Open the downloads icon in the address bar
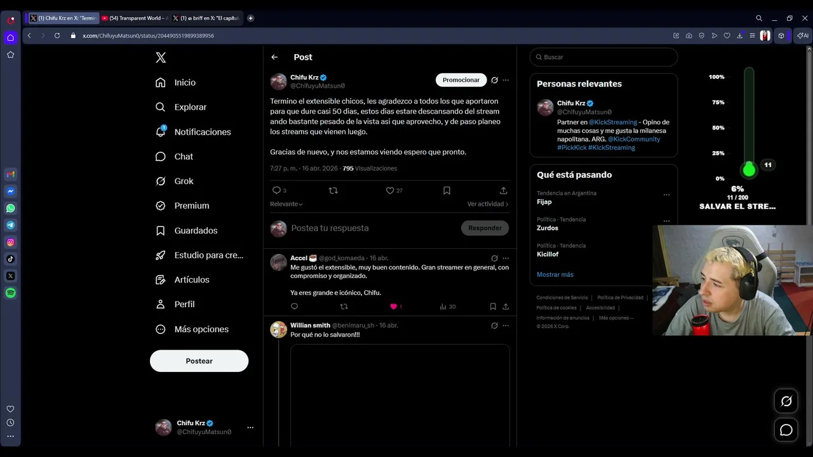Viewport: 813px width, 457px height. pos(740,36)
